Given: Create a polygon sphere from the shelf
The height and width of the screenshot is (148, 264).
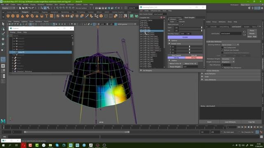Looking at the screenshot, I should pyautogui.click(x=8, y=16).
